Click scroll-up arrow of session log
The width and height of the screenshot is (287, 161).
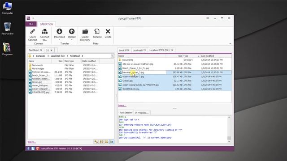pyautogui.click(x=229, y=117)
